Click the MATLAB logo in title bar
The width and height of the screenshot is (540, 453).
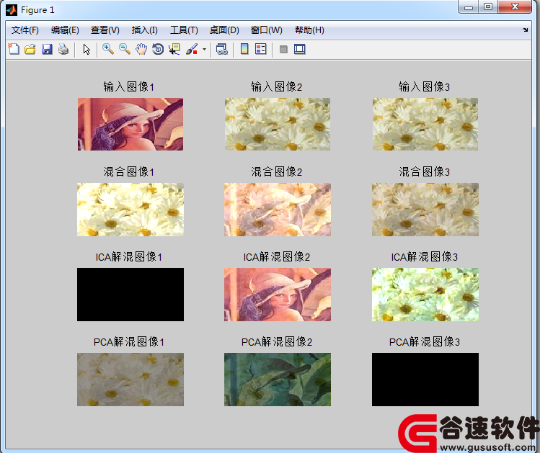[x=12, y=10]
